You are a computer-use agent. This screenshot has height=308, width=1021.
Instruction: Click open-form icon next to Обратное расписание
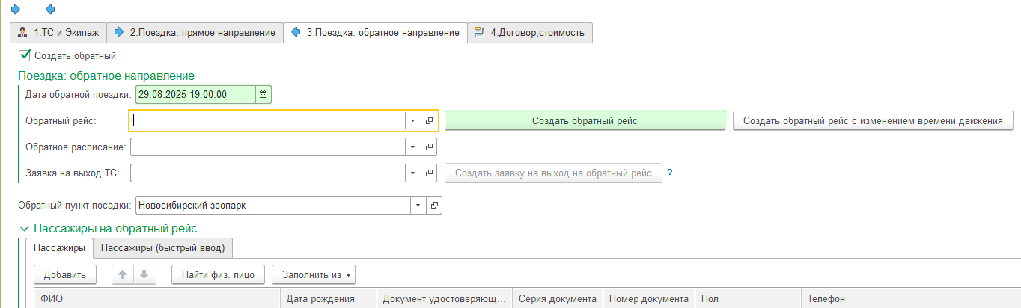click(x=430, y=147)
